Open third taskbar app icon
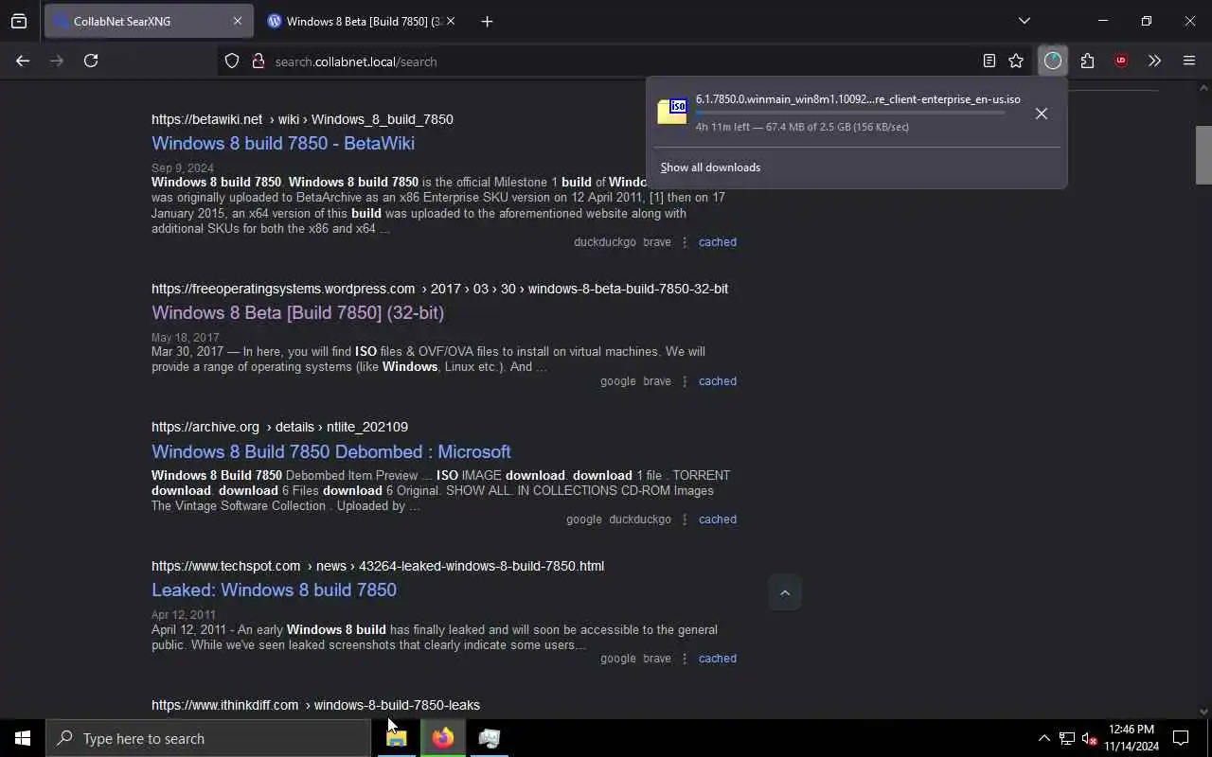 (490, 738)
